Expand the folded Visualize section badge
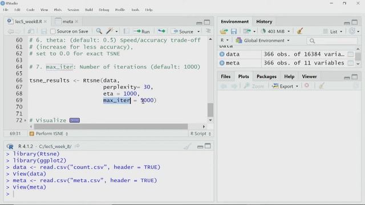 75,120
